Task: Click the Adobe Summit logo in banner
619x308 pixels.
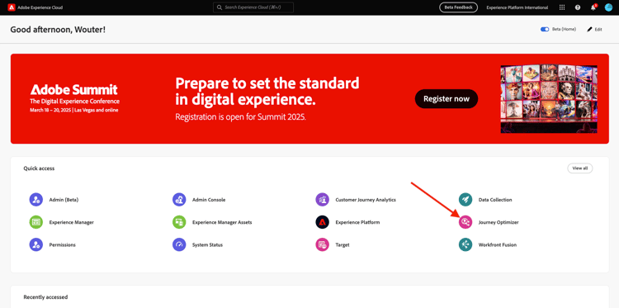Action: point(73,90)
